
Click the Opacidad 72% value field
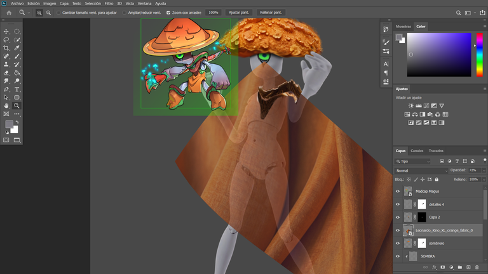point(474,170)
